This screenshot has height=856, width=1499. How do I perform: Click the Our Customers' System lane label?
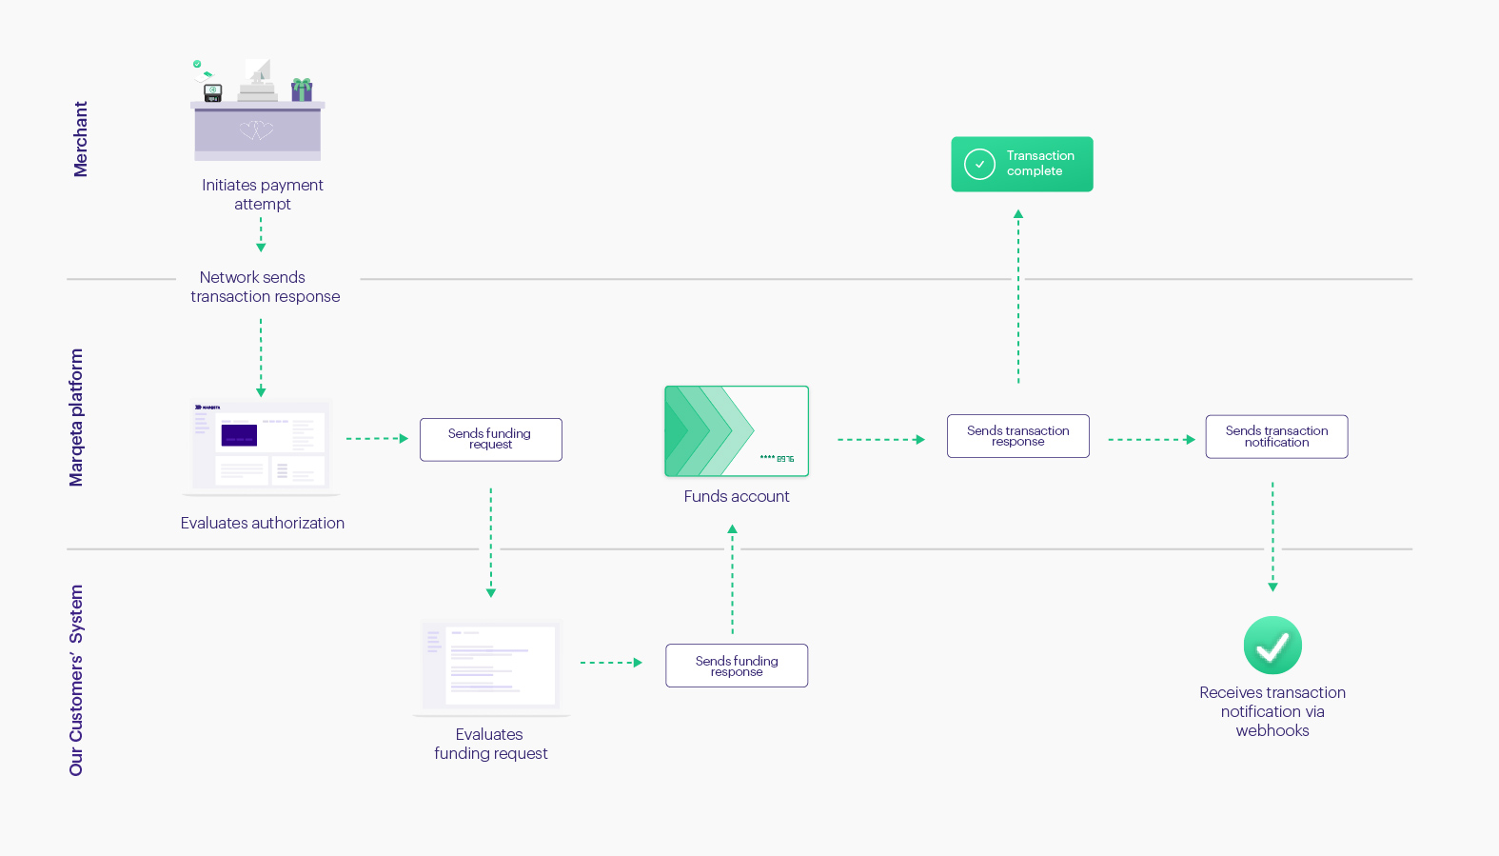(x=76, y=680)
